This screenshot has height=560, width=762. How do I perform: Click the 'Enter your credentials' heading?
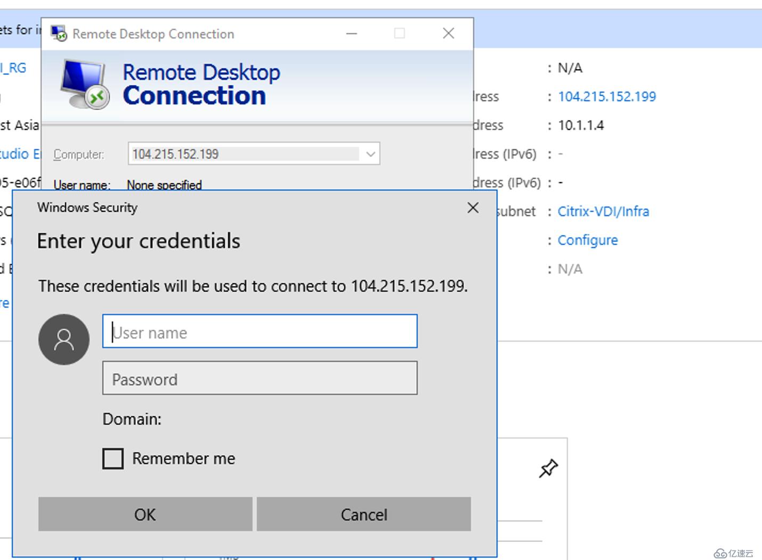point(139,241)
